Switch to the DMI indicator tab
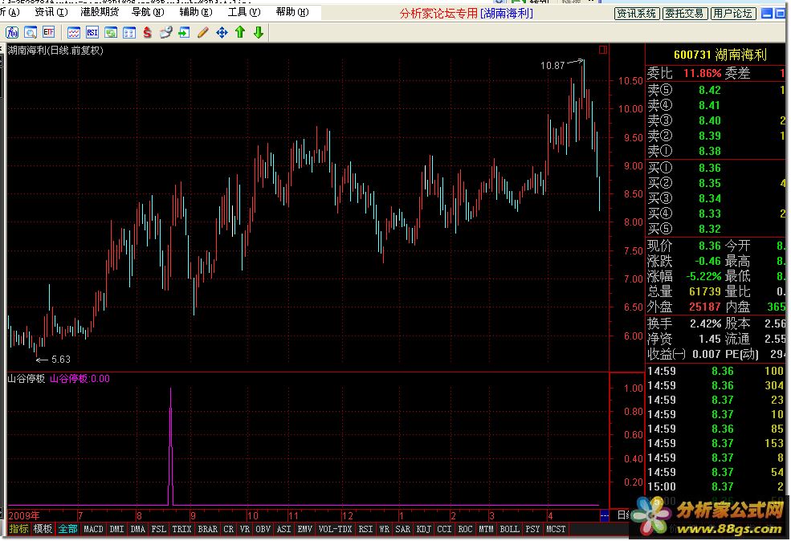791x541 pixels. point(116,529)
